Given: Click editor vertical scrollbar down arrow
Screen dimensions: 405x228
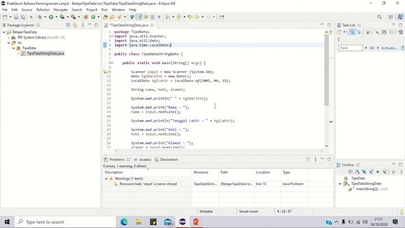Looking at the screenshot, I should (x=327, y=146).
